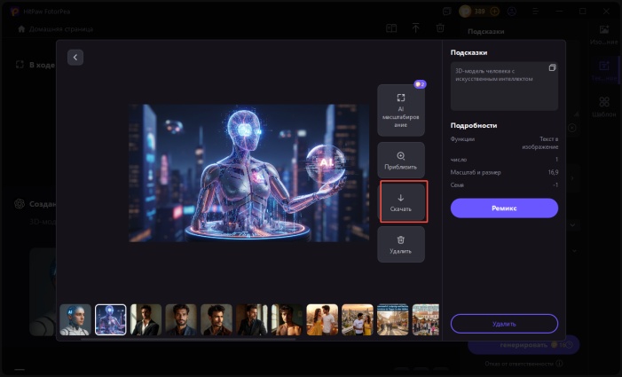Click the outlined Удалить button at the bottom right

[x=504, y=323]
